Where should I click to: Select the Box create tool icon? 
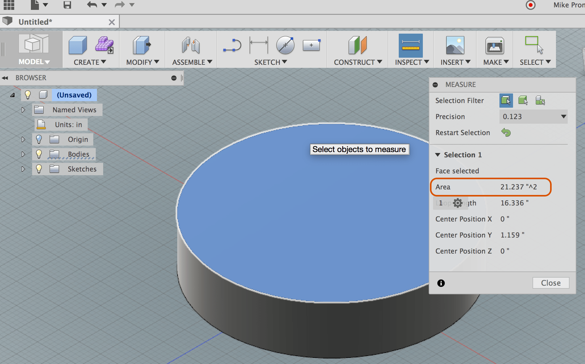point(78,45)
